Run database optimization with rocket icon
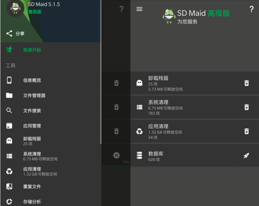This screenshot has width=259, height=206. tap(246, 155)
